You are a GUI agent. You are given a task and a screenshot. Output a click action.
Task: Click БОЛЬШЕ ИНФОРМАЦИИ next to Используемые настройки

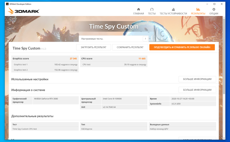(x=197, y=79)
